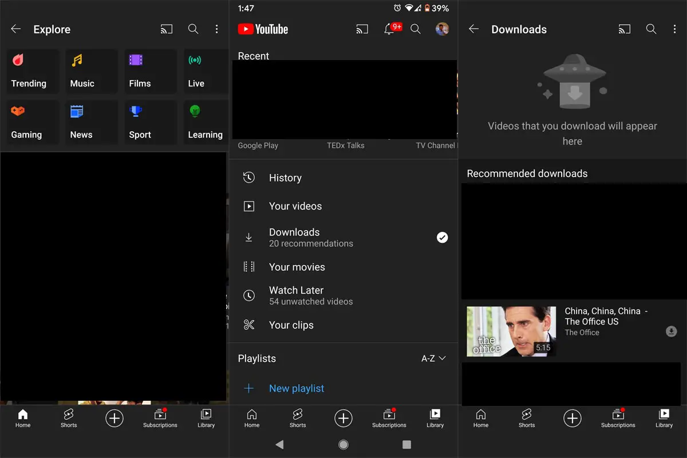This screenshot has width=687, height=458.
Task: Tap the Android recents navigation square
Action: coord(406,444)
